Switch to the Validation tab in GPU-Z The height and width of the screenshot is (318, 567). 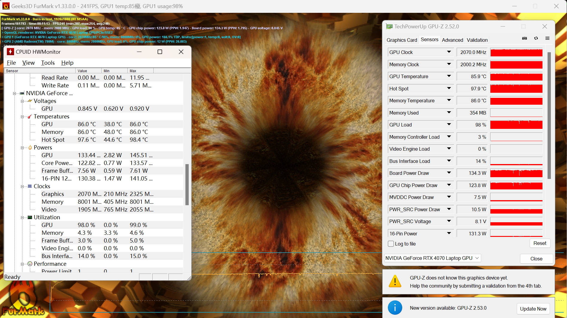tap(477, 40)
